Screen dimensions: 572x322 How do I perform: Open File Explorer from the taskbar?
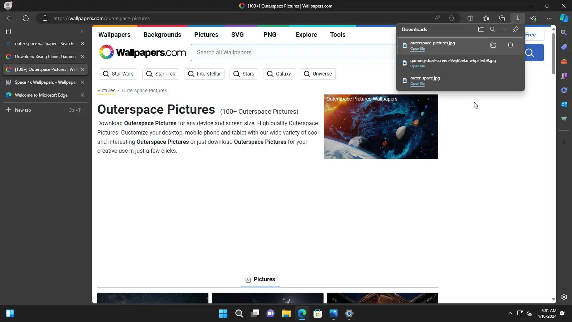click(286, 314)
